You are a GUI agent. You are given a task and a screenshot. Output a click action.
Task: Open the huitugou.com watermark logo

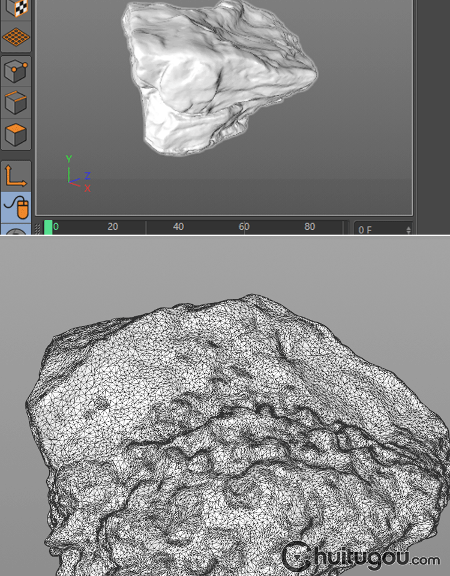pyautogui.click(x=360, y=556)
